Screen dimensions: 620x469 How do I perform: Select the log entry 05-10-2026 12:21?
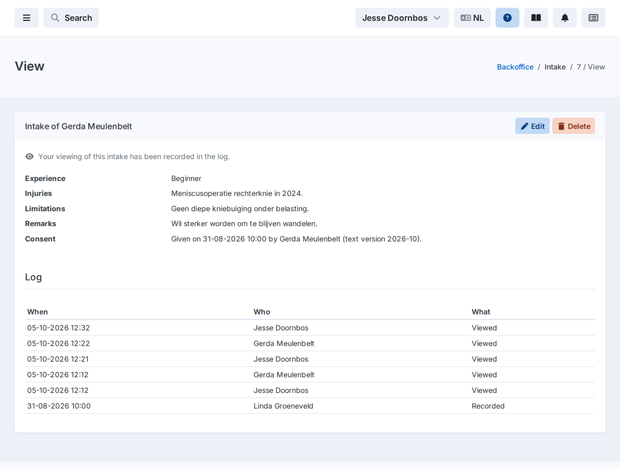point(310,359)
